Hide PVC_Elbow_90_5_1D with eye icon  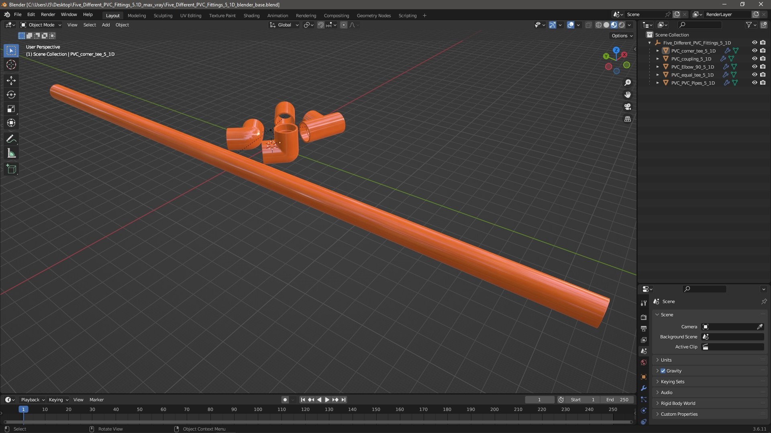point(755,67)
